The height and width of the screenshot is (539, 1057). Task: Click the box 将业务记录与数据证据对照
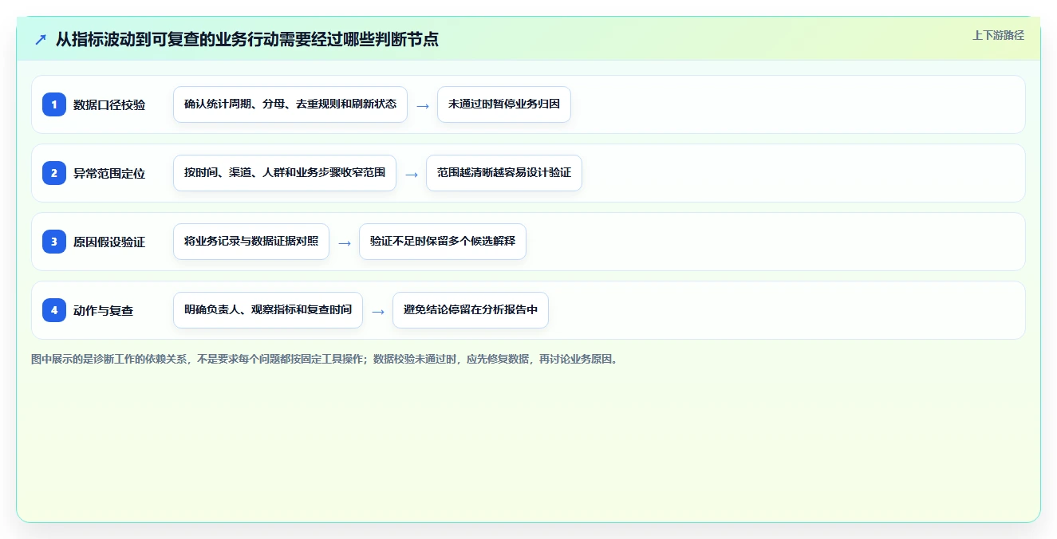click(251, 242)
